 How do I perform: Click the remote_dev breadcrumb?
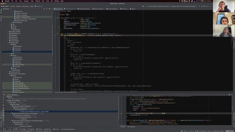(x=25, y=7)
